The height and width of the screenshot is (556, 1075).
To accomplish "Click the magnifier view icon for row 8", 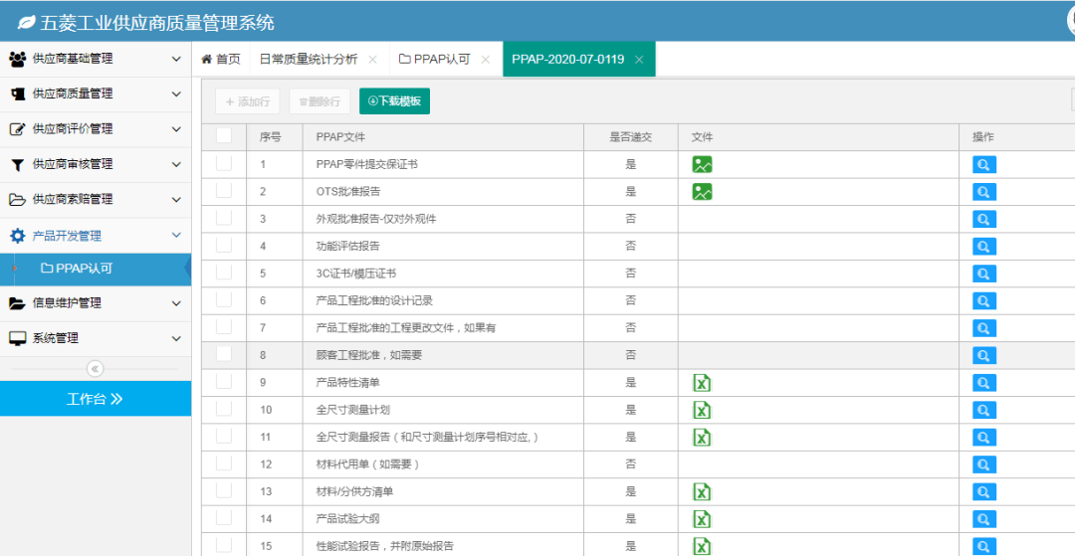I will [x=983, y=355].
